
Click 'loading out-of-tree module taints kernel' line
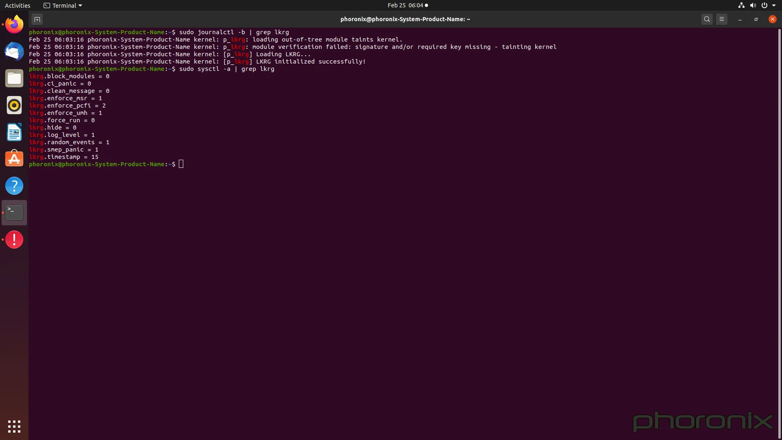point(216,40)
